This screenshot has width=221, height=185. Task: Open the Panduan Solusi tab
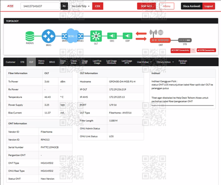tap(183, 62)
